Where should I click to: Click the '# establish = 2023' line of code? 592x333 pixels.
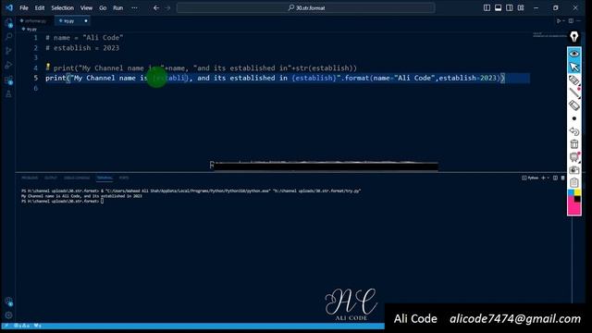(82, 48)
